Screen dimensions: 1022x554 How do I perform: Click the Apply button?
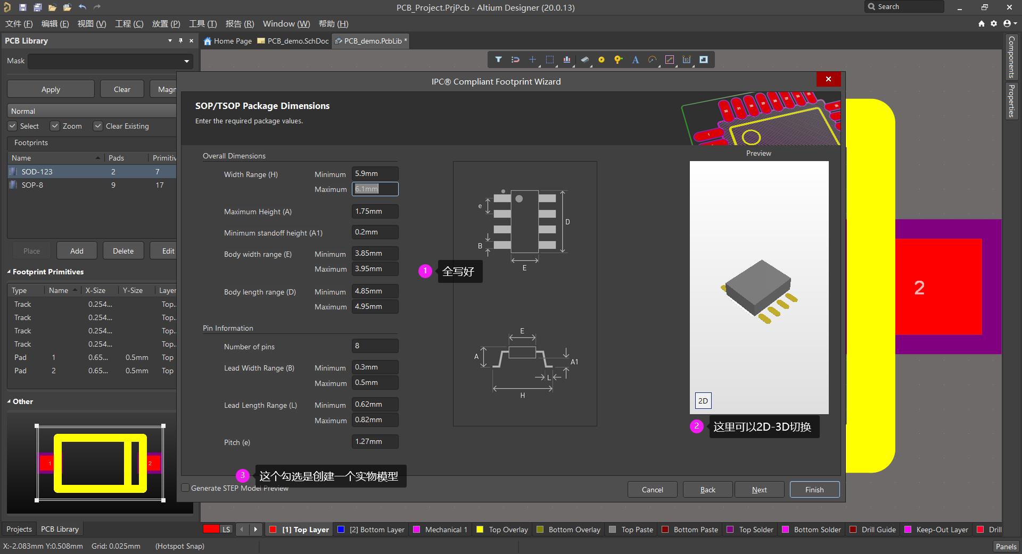(51, 89)
